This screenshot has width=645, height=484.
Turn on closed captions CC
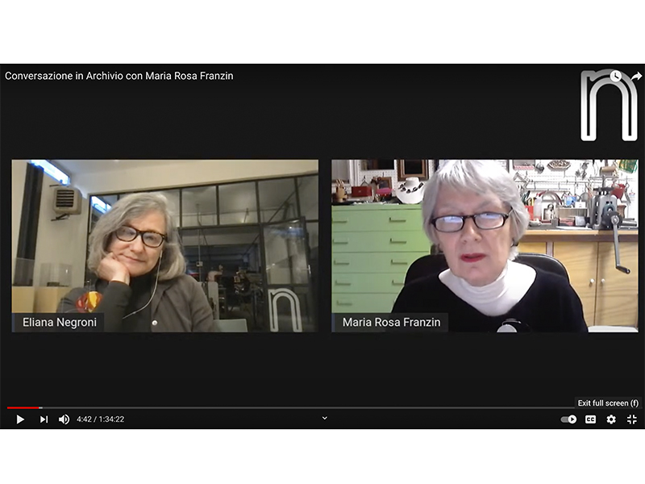click(x=590, y=419)
